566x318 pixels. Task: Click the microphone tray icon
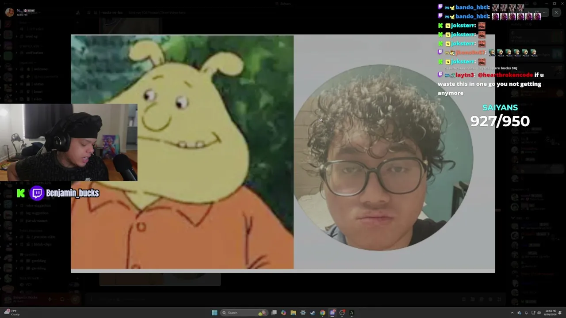526,313
